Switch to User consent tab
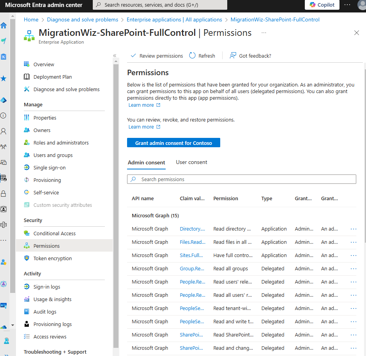366x356 pixels. [191, 162]
